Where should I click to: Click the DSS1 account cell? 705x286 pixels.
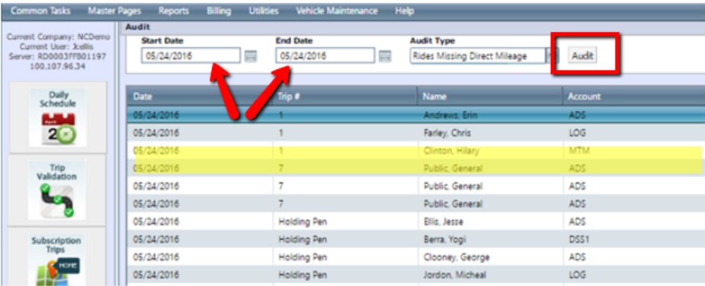coord(579,240)
